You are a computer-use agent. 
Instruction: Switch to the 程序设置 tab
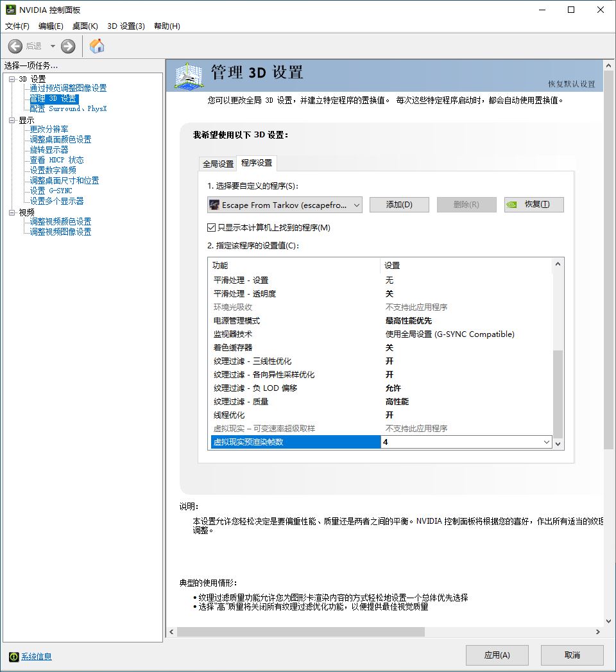click(x=257, y=163)
